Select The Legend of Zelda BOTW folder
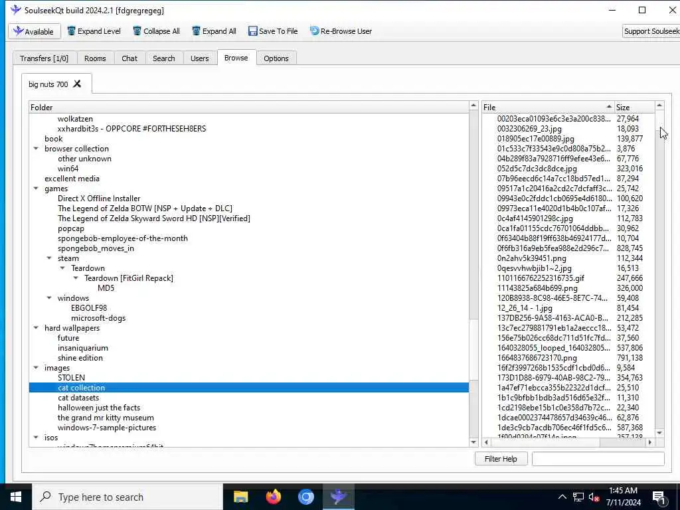The image size is (680, 510). click(x=145, y=209)
